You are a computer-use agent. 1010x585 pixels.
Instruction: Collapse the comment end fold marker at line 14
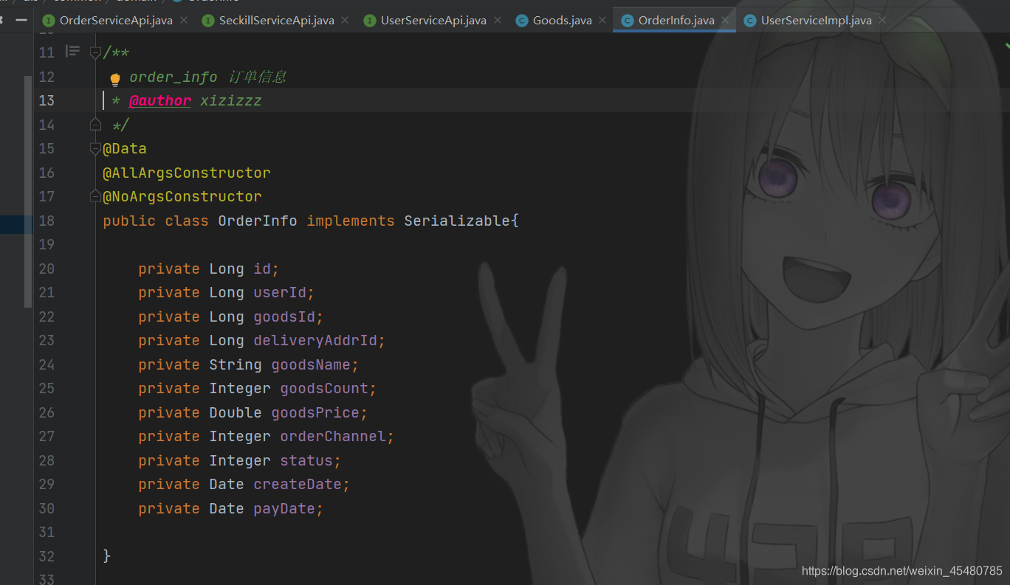click(x=95, y=124)
